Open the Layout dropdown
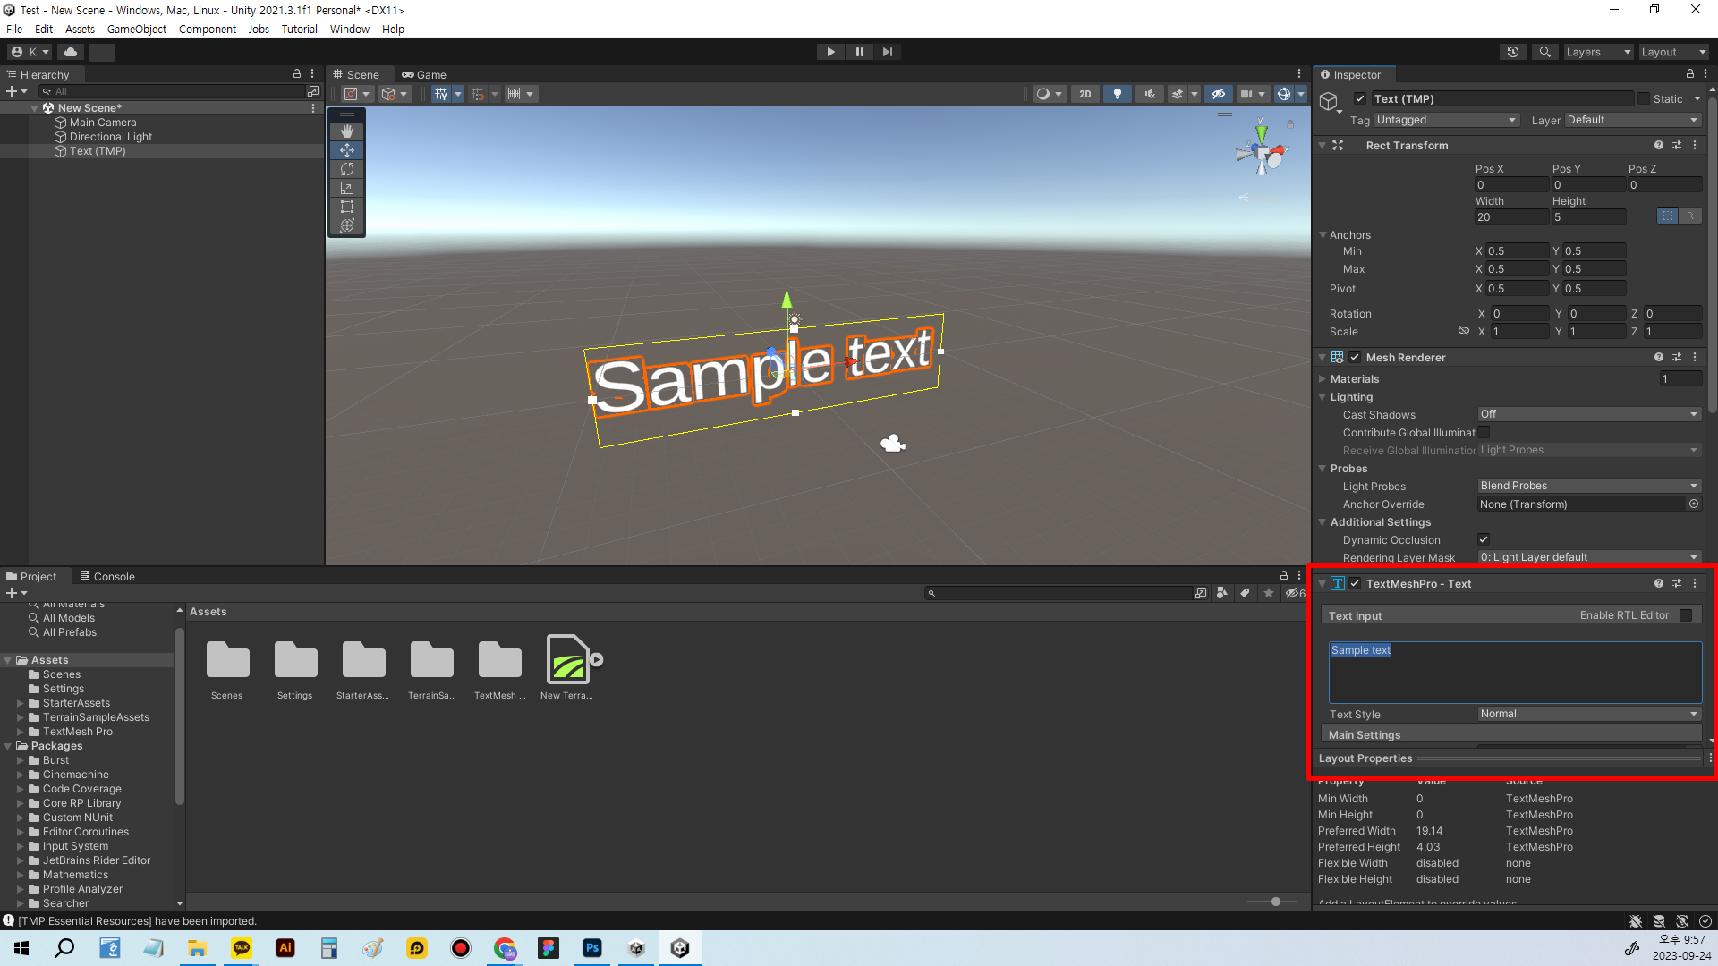 pyautogui.click(x=1673, y=52)
